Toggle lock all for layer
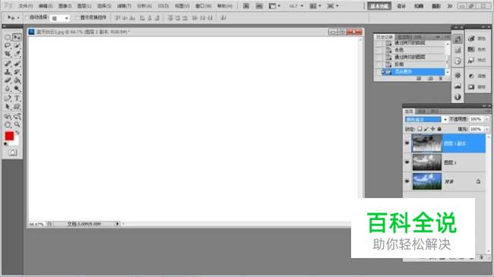 439,129
